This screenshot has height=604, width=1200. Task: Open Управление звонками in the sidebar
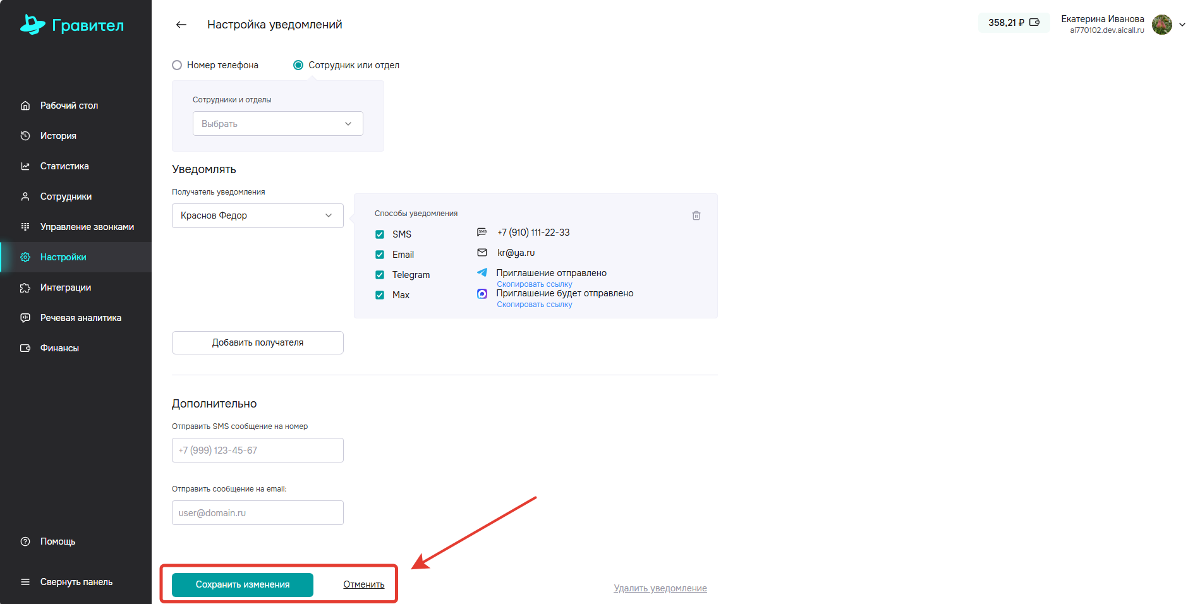87,227
